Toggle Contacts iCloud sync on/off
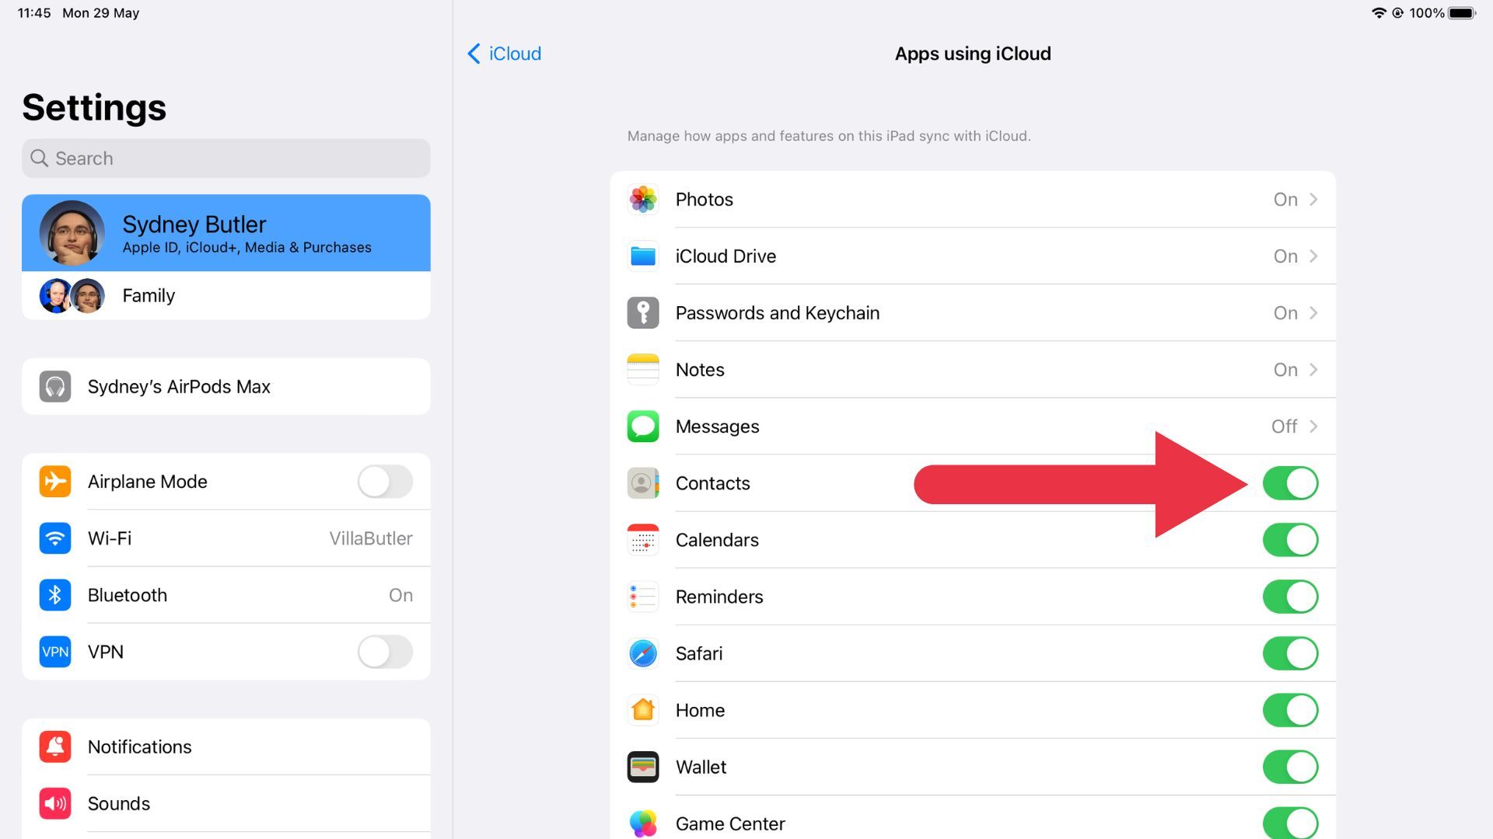This screenshot has width=1493, height=839. click(1290, 483)
